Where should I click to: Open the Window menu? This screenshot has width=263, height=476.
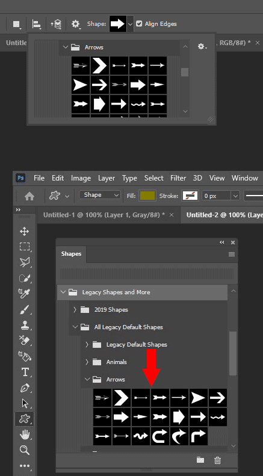pos(245,178)
